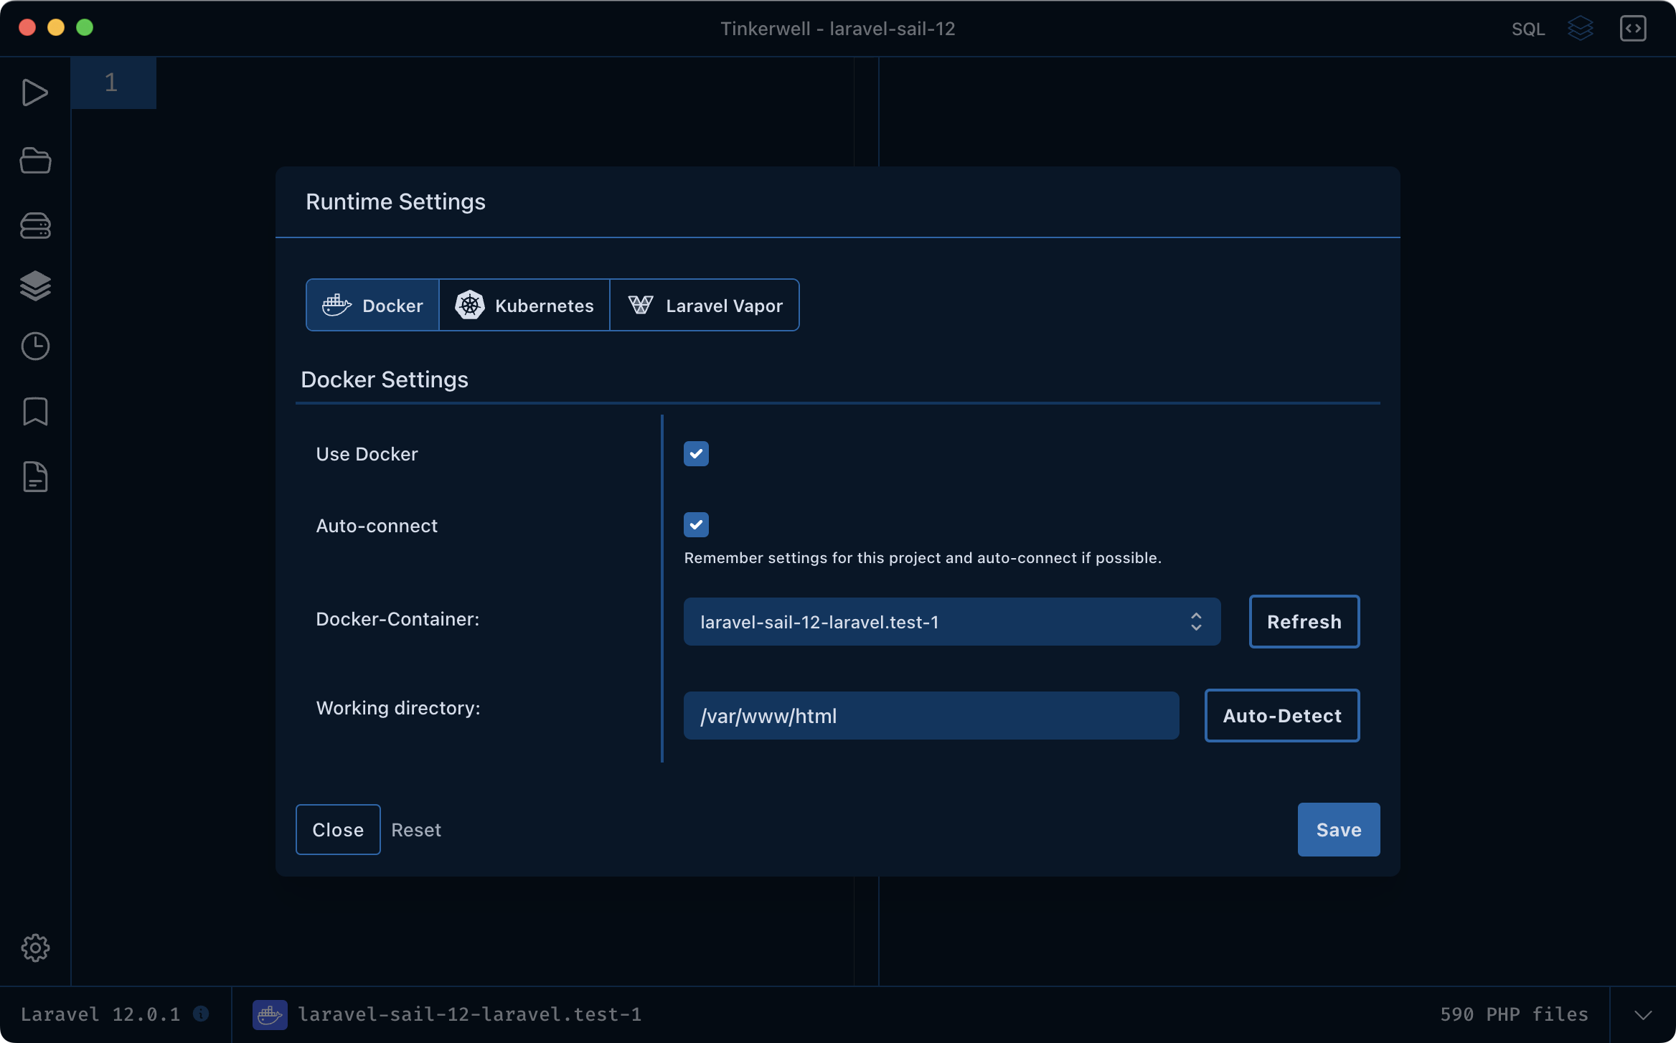Viewport: 1676px width, 1043px height.
Task: Run code with the play icon
Action: pos(34,93)
